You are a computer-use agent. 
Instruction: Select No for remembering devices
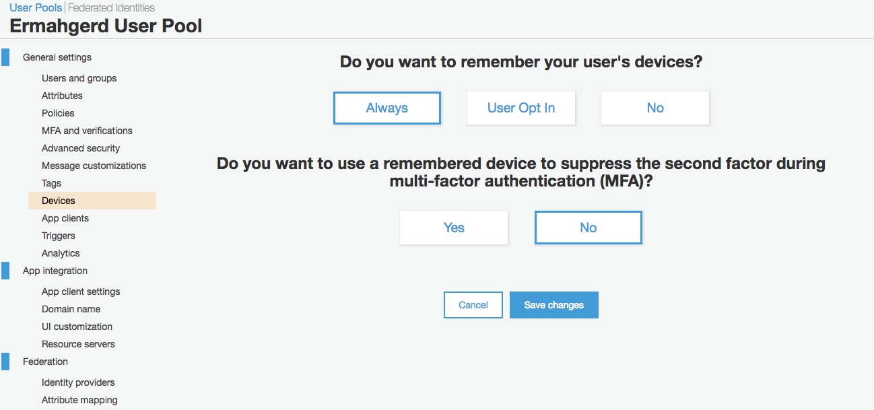(x=655, y=108)
